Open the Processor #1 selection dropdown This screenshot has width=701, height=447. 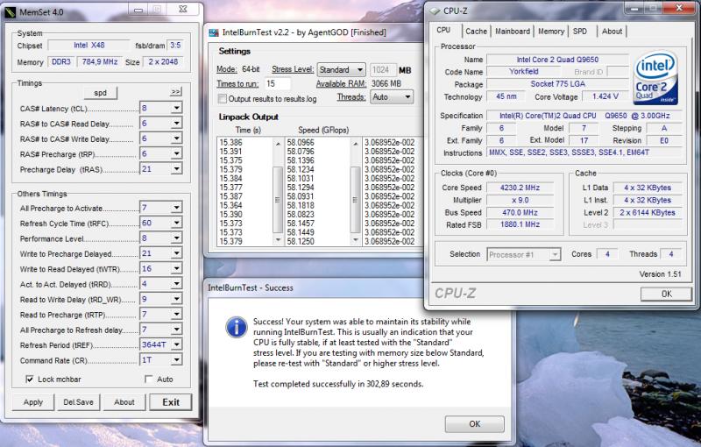coord(555,255)
